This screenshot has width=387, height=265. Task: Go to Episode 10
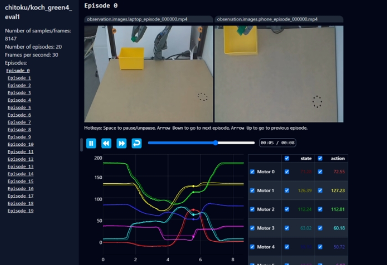(x=20, y=144)
